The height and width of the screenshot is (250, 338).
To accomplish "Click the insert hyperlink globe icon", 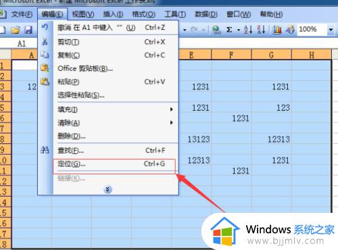I will tap(216, 30).
